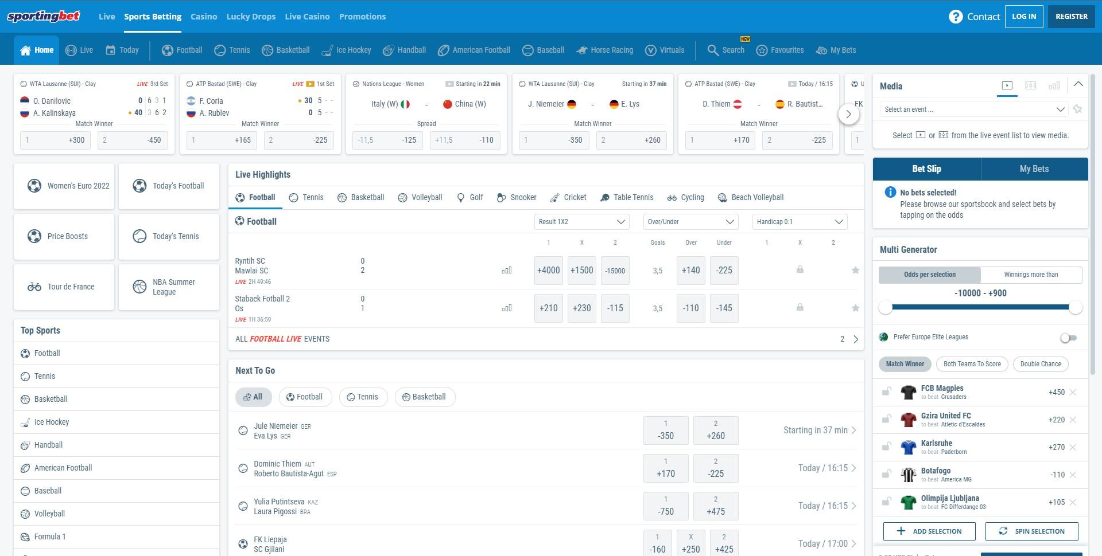This screenshot has width=1102, height=556.
Task: Open the Handicap 0:1 market dropdown
Action: (800, 222)
